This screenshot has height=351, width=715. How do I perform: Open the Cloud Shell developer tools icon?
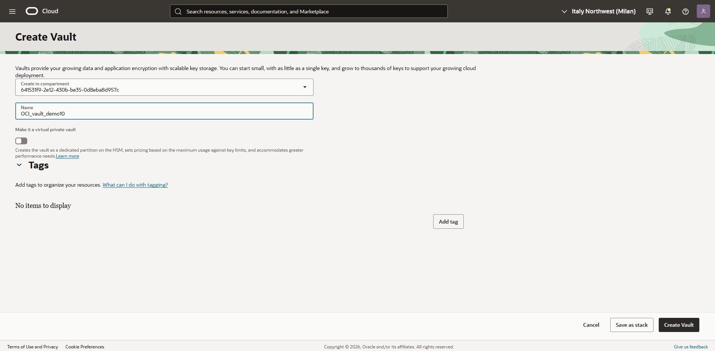click(650, 12)
